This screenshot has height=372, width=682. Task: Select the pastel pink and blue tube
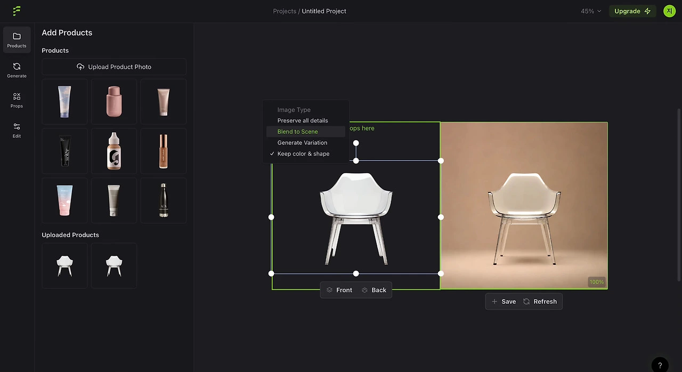tap(64, 200)
